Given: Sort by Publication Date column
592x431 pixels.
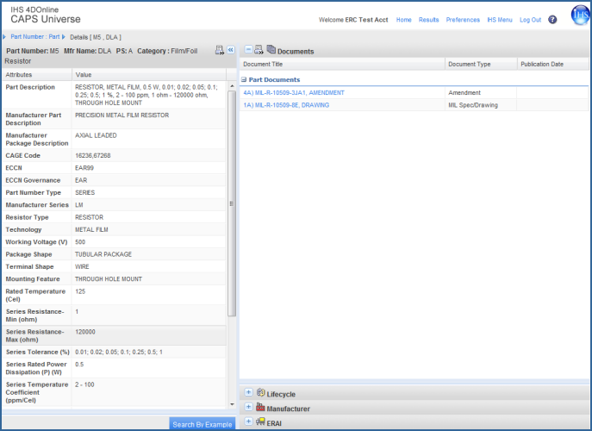Looking at the screenshot, I should 552,64.
